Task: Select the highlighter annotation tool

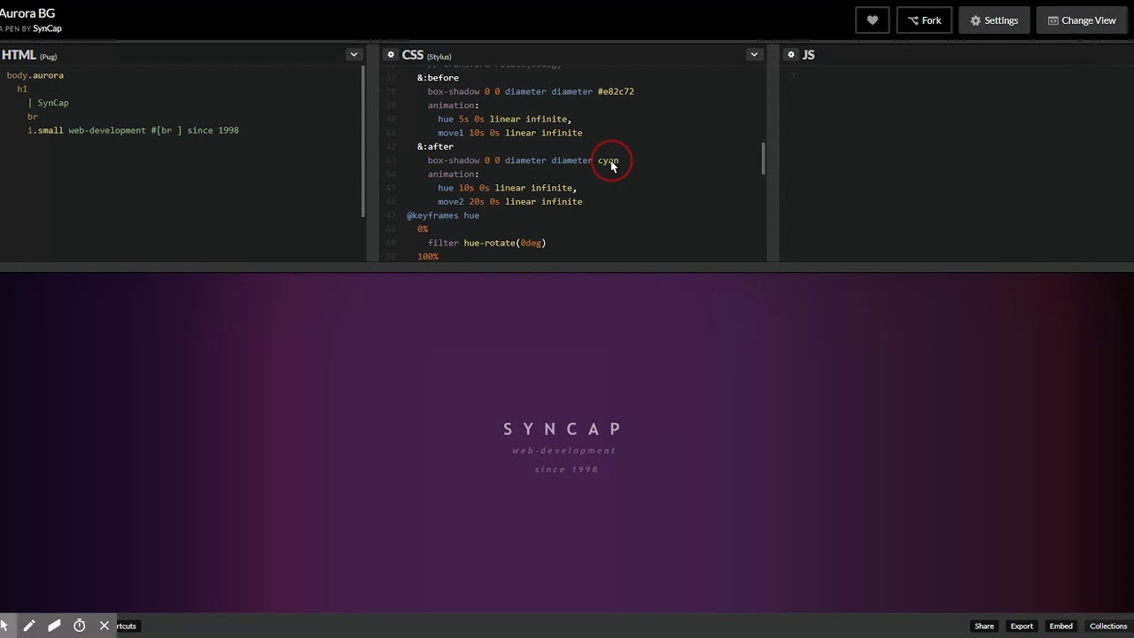Action: click(x=54, y=626)
